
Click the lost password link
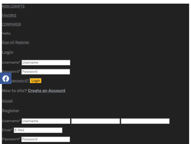tap(20, 81)
